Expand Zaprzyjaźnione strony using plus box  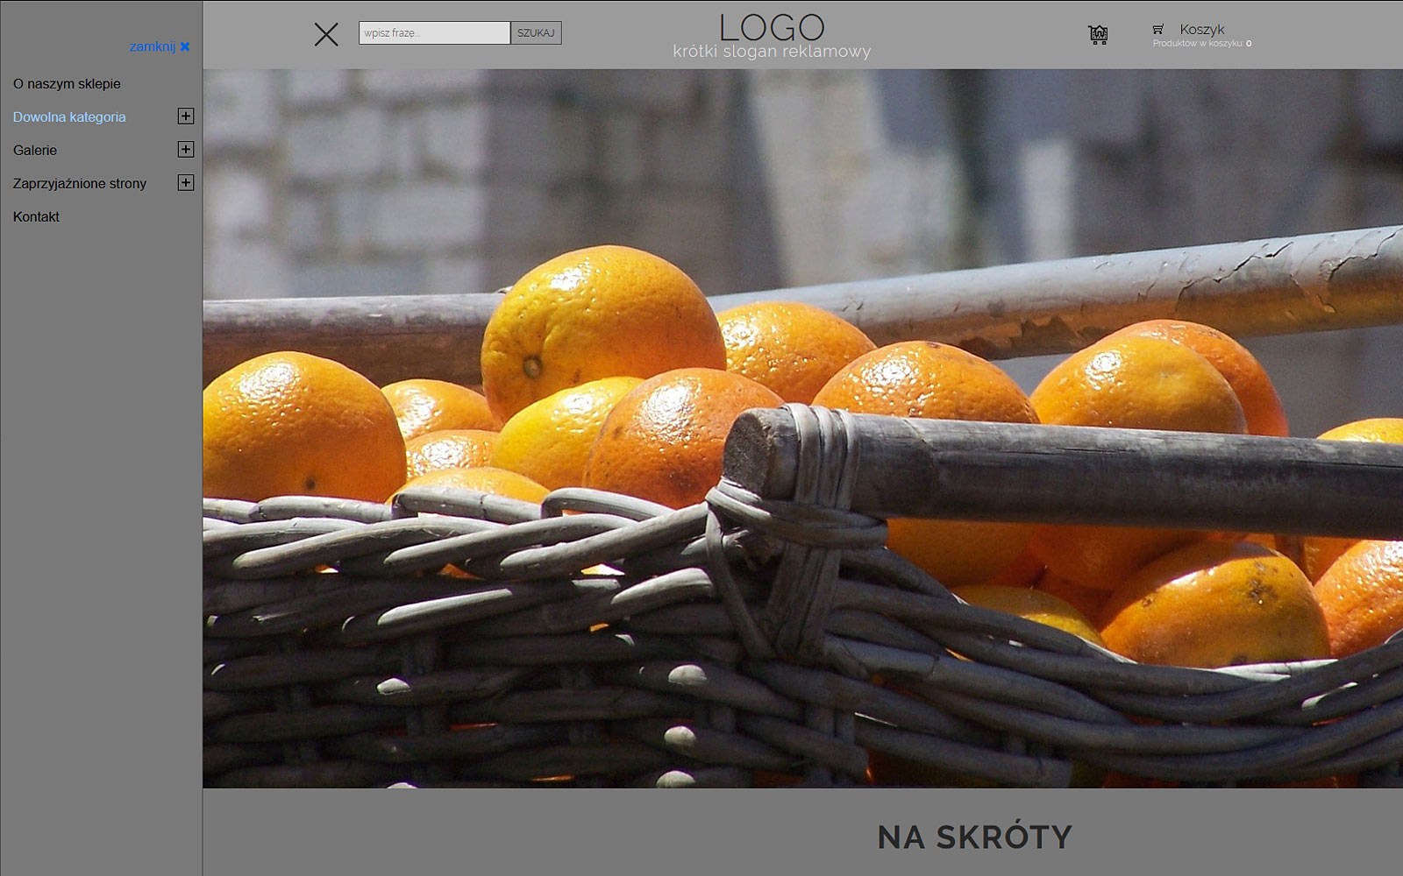tap(186, 182)
